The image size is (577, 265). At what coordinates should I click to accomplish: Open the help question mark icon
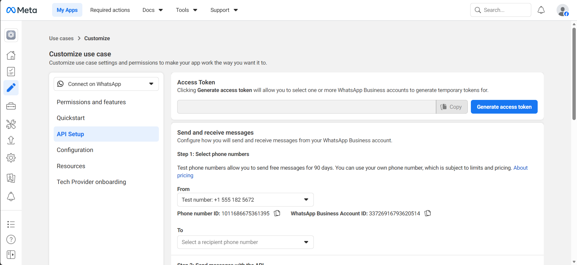tap(11, 239)
